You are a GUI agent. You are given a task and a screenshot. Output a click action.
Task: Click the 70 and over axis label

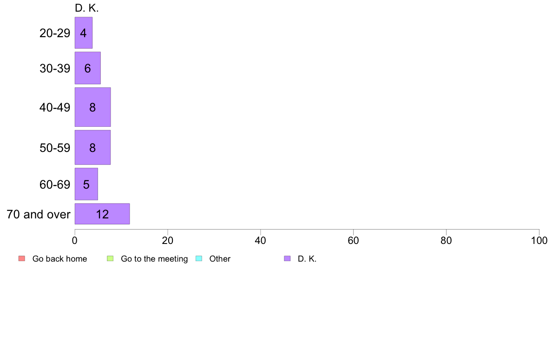[x=39, y=214]
